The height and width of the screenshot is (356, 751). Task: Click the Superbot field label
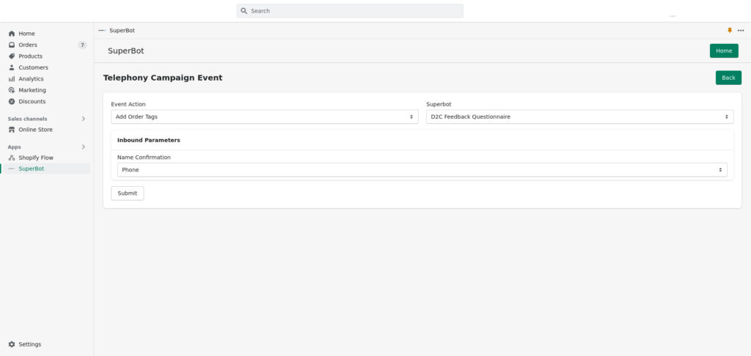click(439, 104)
